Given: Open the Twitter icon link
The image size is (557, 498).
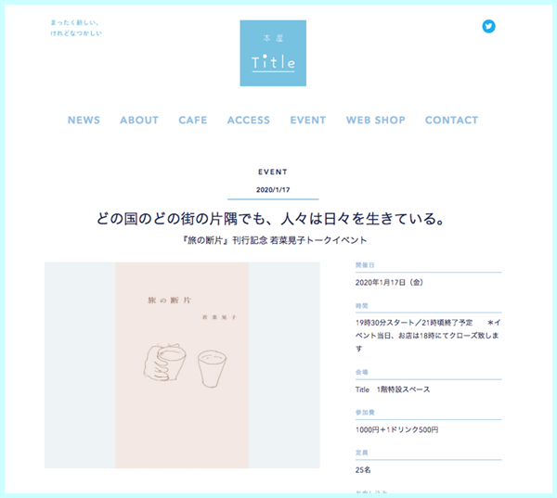Looking at the screenshot, I should pos(488,26).
